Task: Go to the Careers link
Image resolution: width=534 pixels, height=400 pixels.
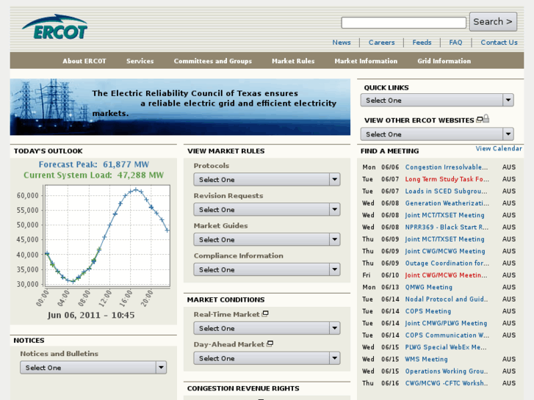Action: [381, 43]
